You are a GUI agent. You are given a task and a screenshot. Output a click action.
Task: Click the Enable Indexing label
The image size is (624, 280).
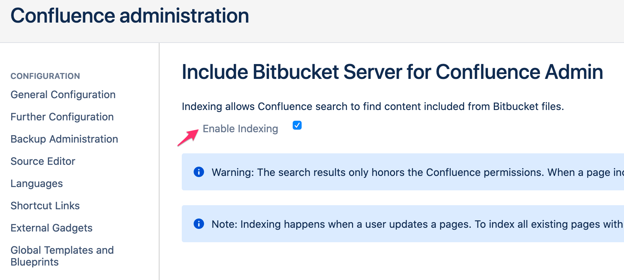pos(240,129)
